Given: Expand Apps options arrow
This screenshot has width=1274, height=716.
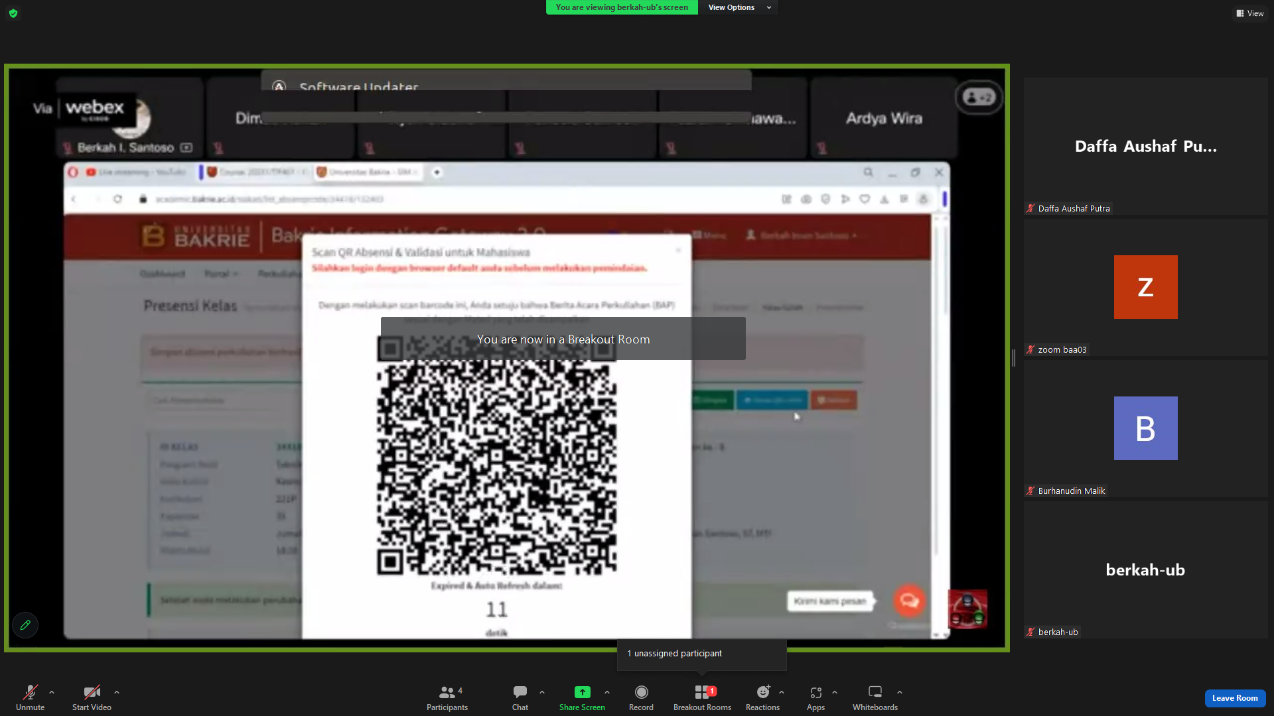Looking at the screenshot, I should click(835, 692).
